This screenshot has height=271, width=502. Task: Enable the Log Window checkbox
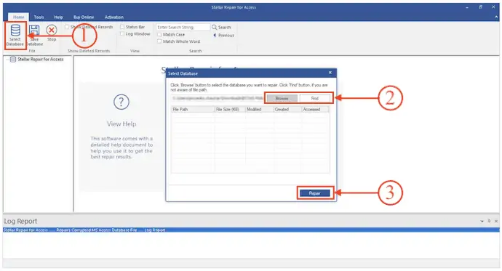click(x=122, y=33)
